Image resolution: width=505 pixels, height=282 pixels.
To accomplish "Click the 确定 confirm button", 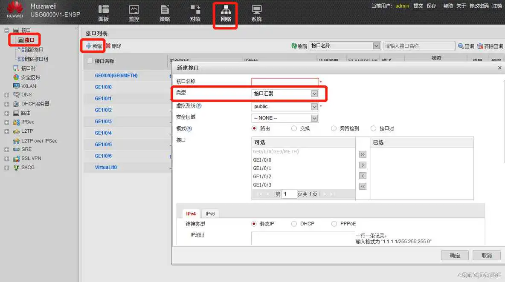I will pyautogui.click(x=455, y=255).
